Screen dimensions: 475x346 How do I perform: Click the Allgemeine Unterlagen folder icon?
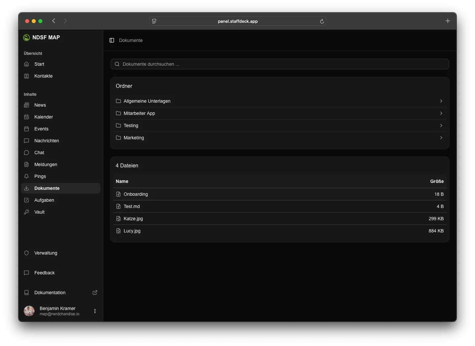[x=118, y=101]
